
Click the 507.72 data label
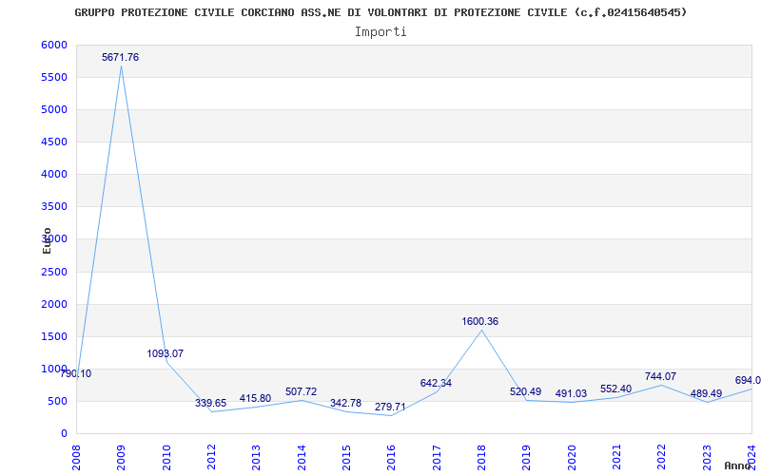[x=301, y=391]
